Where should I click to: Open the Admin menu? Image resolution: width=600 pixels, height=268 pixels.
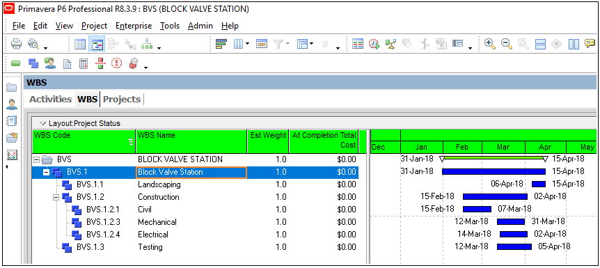200,26
